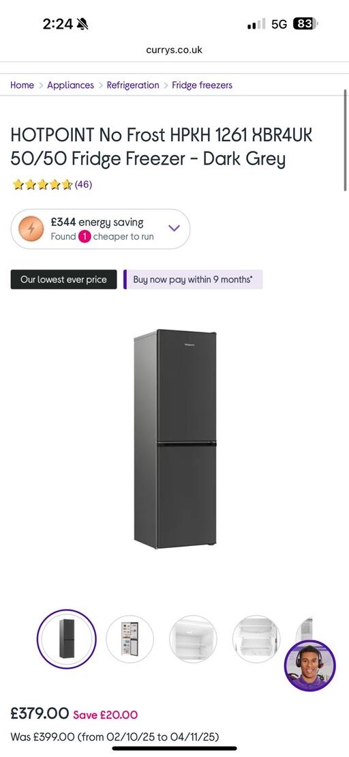
Task: Open the energy saving details pill
Action: pyautogui.click(x=100, y=229)
